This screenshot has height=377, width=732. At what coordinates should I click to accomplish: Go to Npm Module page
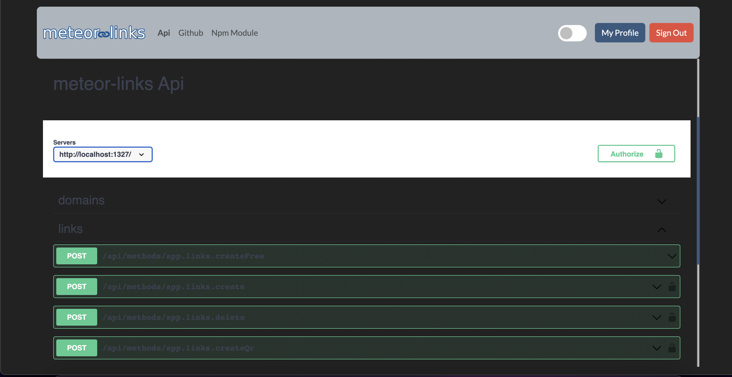point(235,33)
